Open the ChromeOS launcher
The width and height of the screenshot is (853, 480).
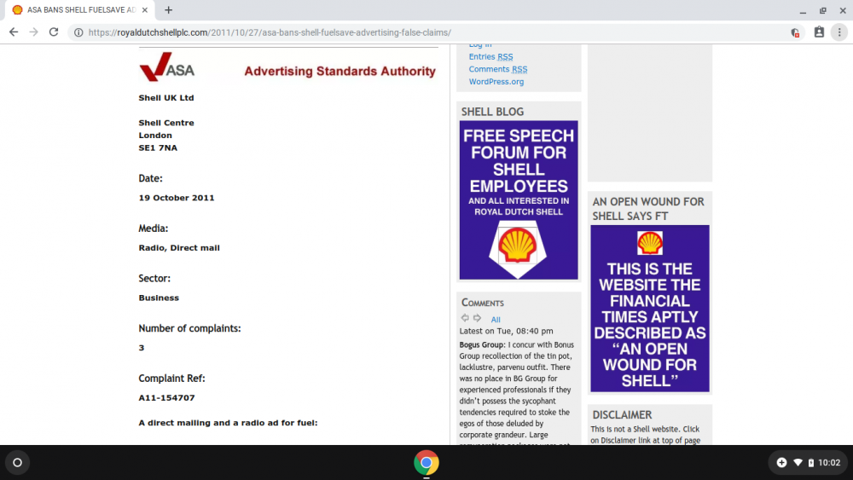(17, 463)
